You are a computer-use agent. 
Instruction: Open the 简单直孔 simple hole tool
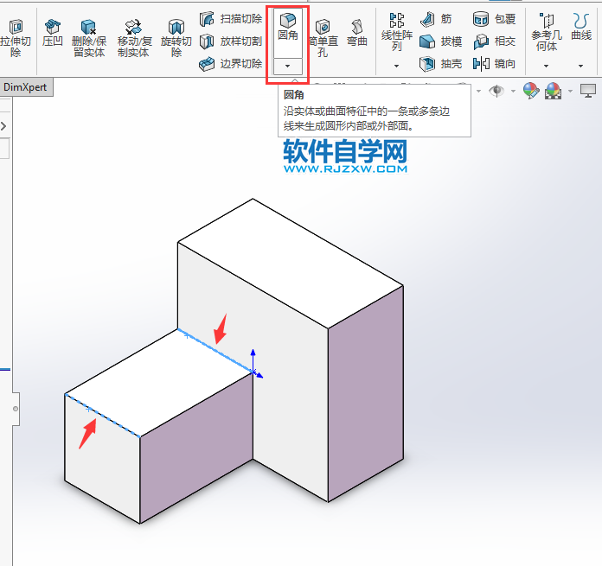(x=323, y=38)
